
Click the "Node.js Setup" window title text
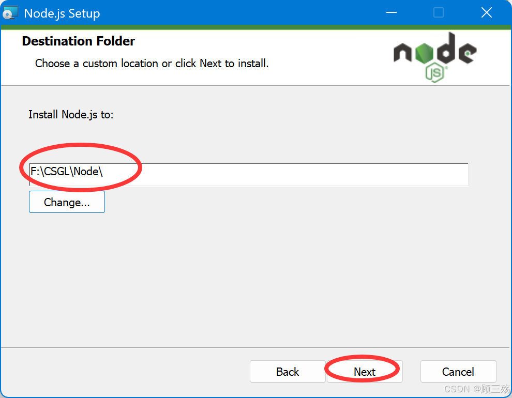[62, 13]
